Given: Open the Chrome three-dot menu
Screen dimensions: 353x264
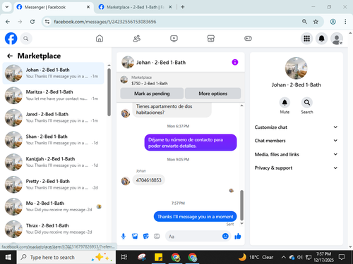Looking at the screenshot, I should point(345,22).
